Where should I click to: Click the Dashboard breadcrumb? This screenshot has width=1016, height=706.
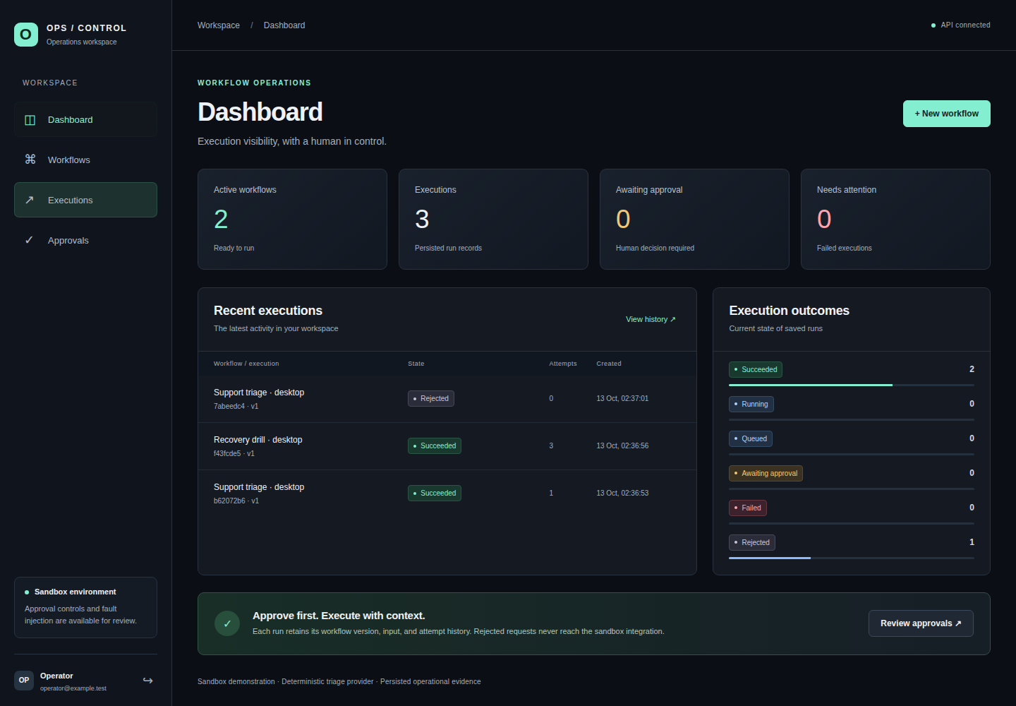(284, 25)
